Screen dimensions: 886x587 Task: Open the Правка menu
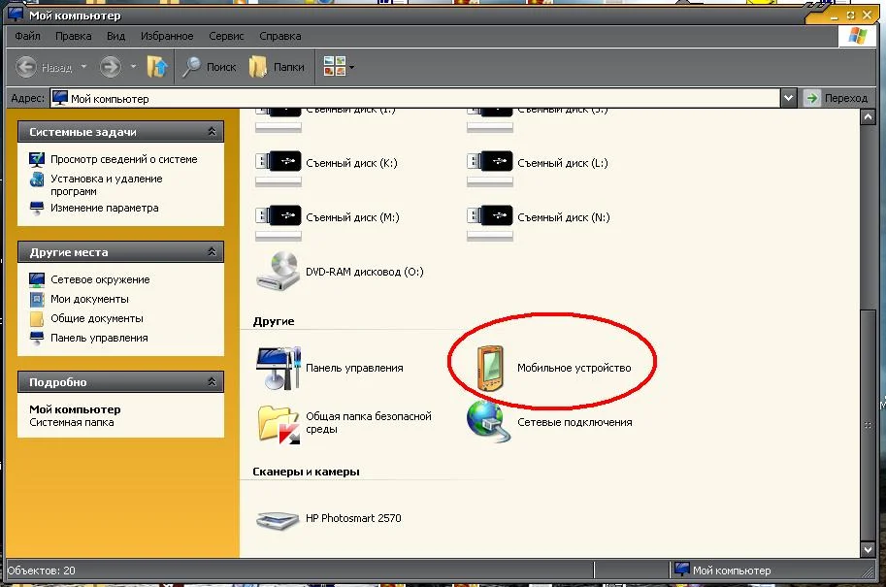tap(74, 36)
